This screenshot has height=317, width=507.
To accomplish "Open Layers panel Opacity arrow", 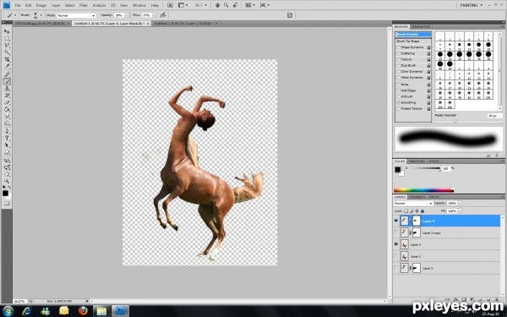I will [460, 204].
